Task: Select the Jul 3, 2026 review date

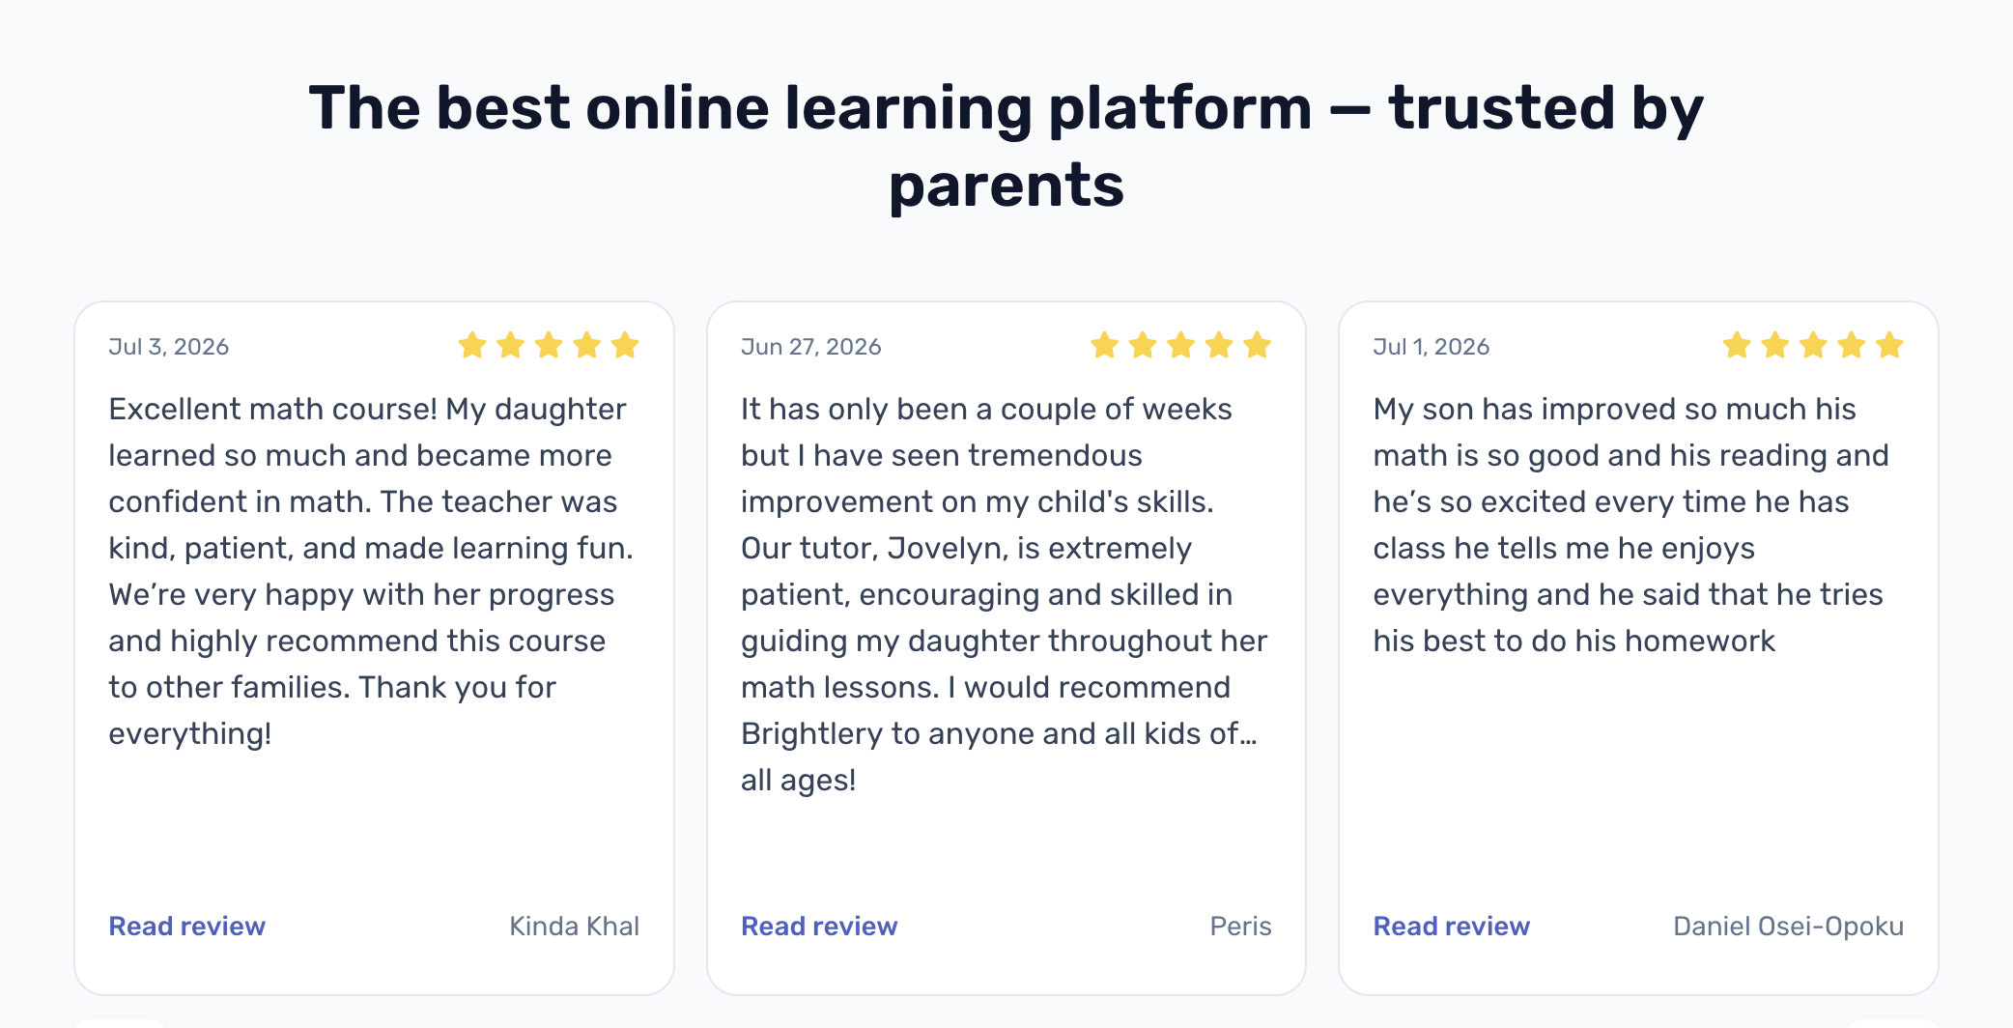Action: point(168,347)
